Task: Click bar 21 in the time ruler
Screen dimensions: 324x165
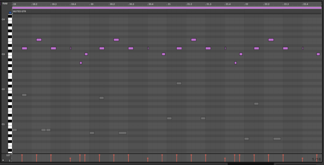Action: point(169,4)
